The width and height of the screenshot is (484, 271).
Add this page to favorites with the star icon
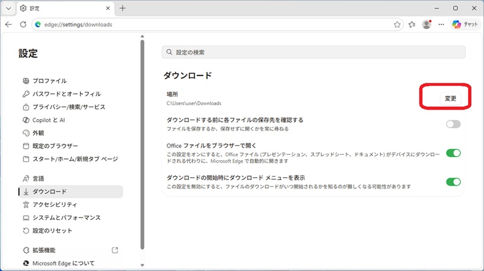click(397, 24)
